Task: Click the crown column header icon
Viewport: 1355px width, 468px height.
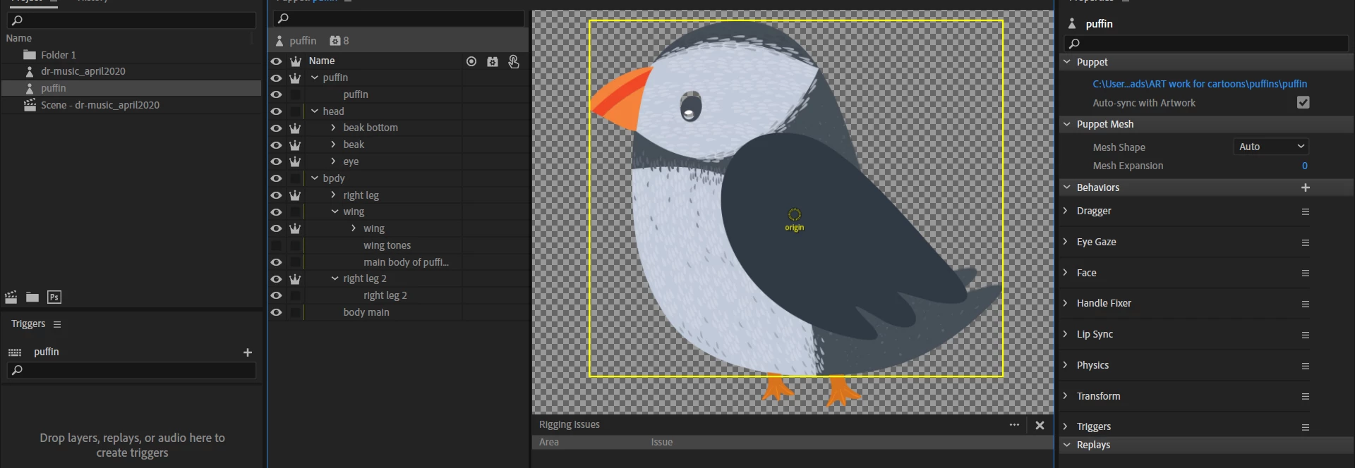Action: [295, 61]
